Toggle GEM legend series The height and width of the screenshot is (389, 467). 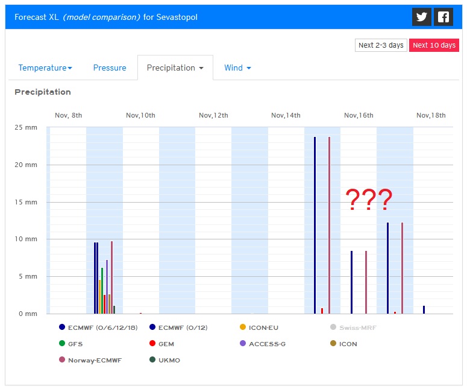point(161,344)
